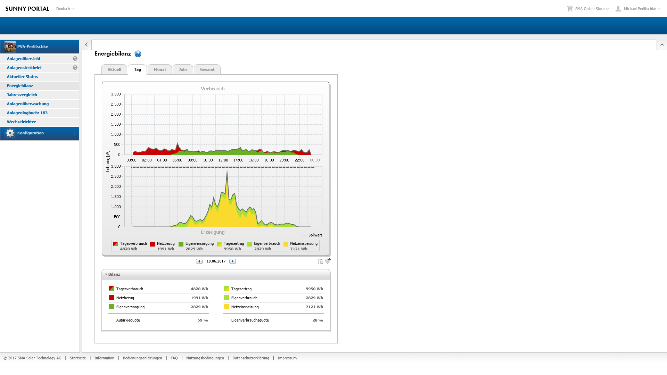667x375 pixels.
Task: Open chart settings gear icon
Action: tap(328, 261)
